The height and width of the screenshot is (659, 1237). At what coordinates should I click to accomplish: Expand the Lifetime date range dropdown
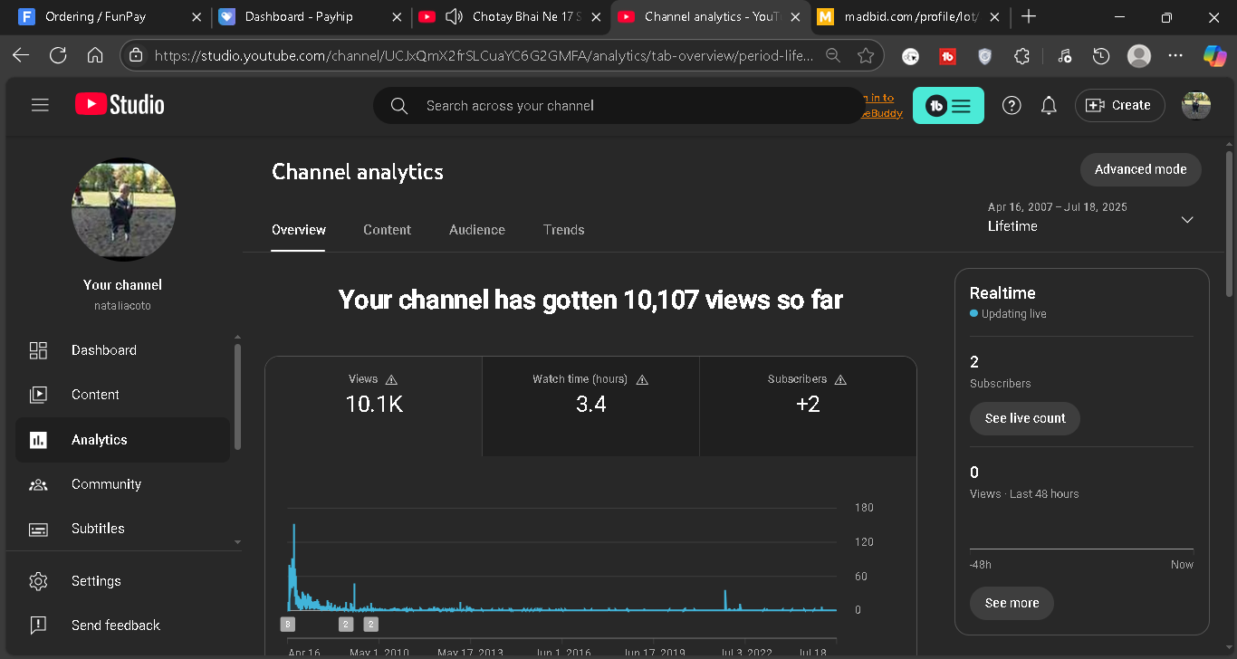[x=1187, y=220]
